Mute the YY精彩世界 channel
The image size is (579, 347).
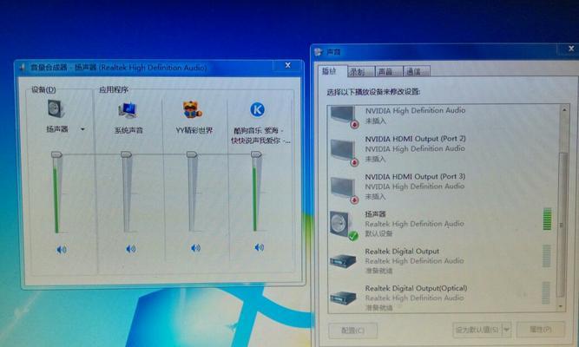coord(195,248)
